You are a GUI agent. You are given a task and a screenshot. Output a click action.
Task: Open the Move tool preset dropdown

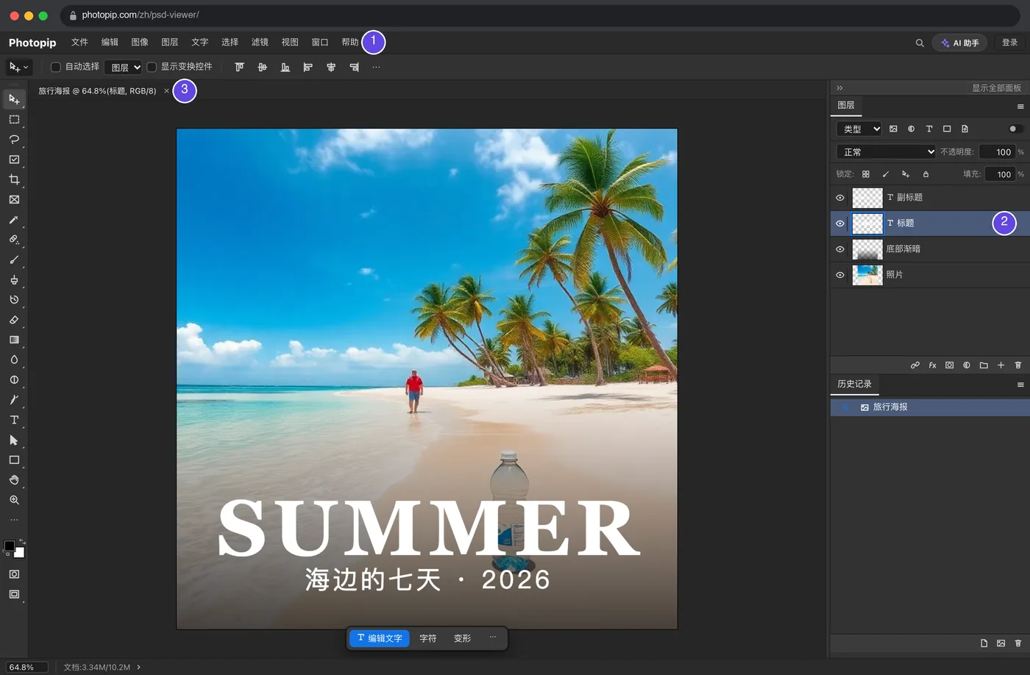[18, 67]
